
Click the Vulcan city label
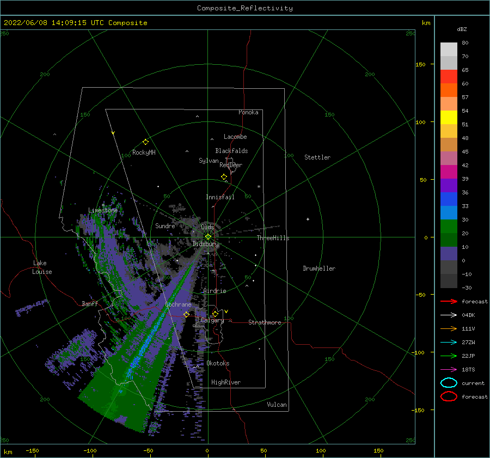click(277, 405)
